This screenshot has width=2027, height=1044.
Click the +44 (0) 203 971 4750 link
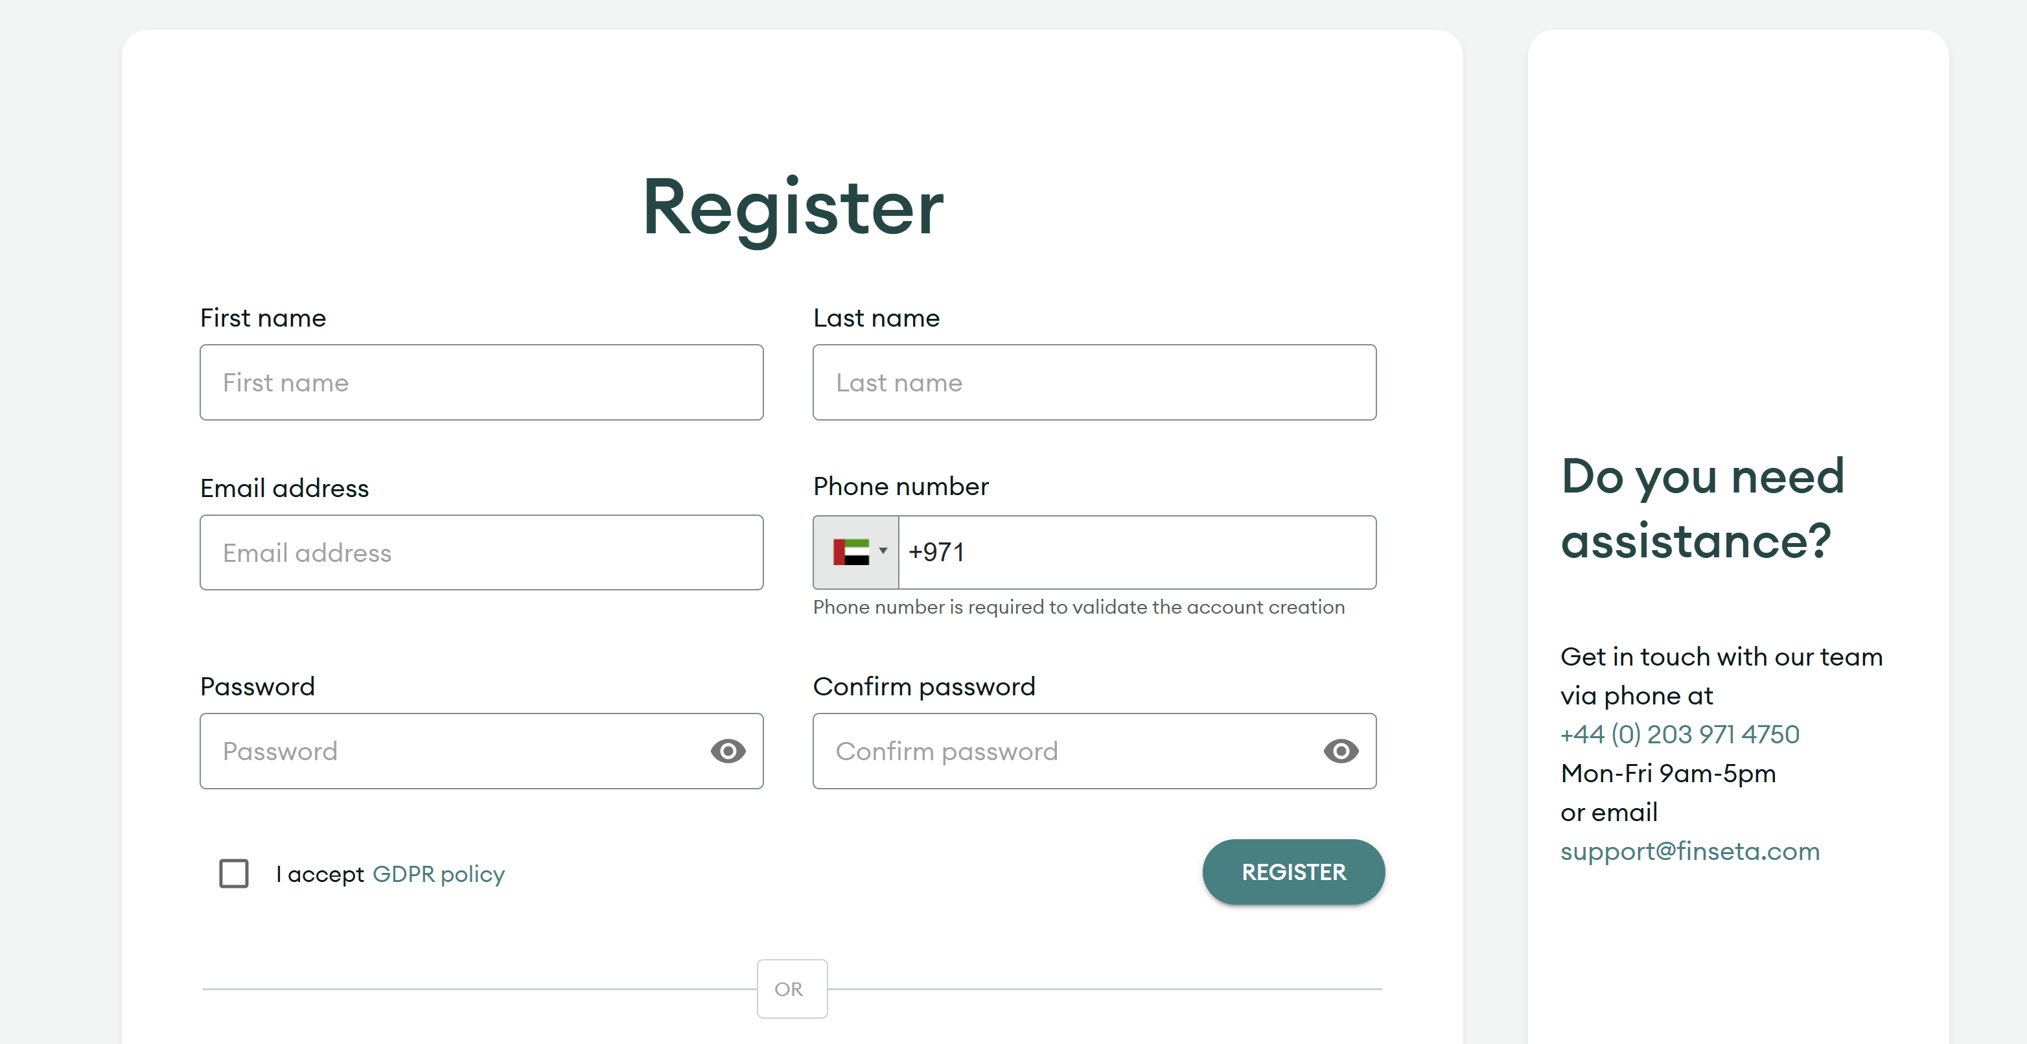tap(1679, 734)
